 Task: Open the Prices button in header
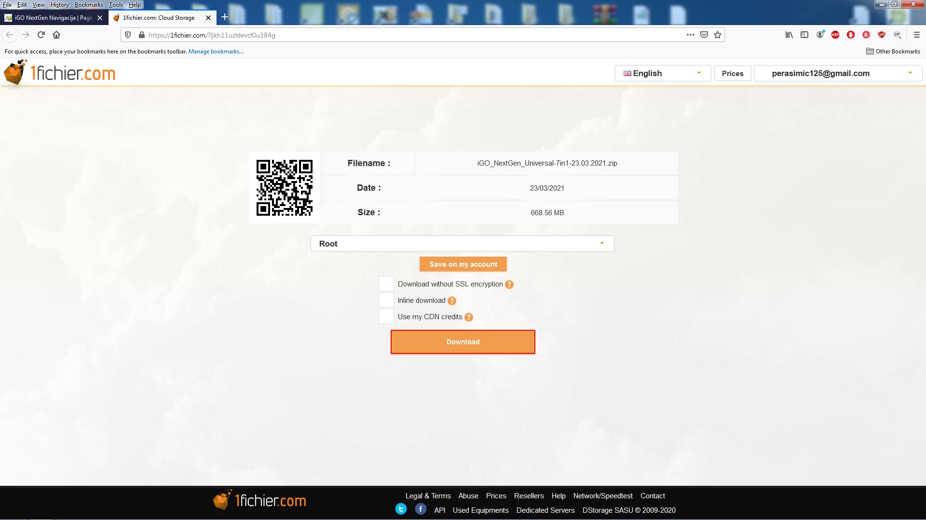(733, 73)
